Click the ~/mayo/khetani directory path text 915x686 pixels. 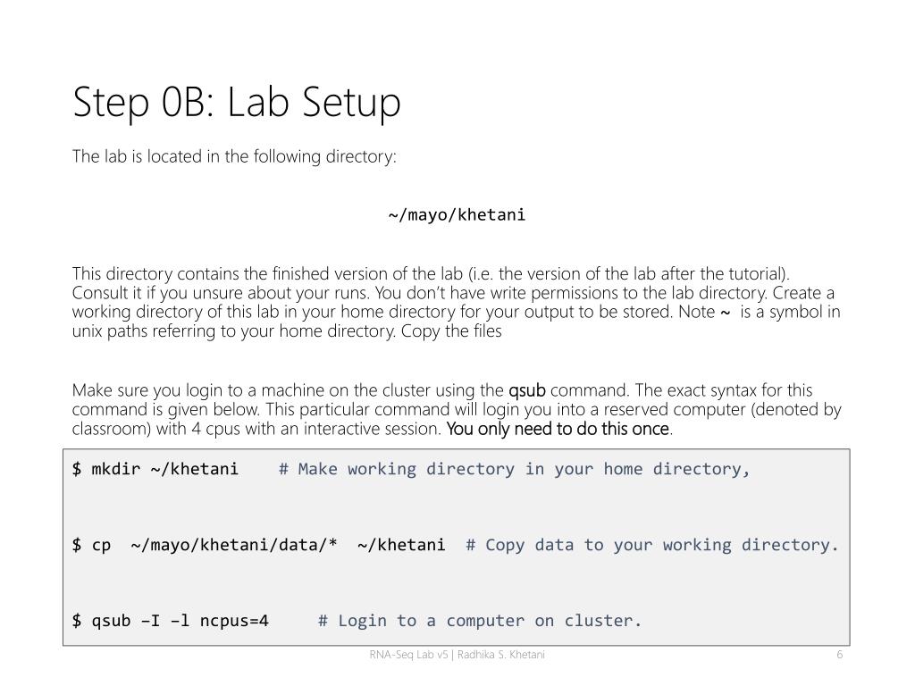(457, 215)
